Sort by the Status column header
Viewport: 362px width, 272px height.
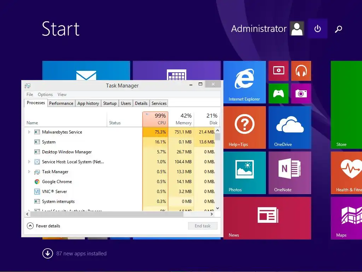(x=125, y=119)
